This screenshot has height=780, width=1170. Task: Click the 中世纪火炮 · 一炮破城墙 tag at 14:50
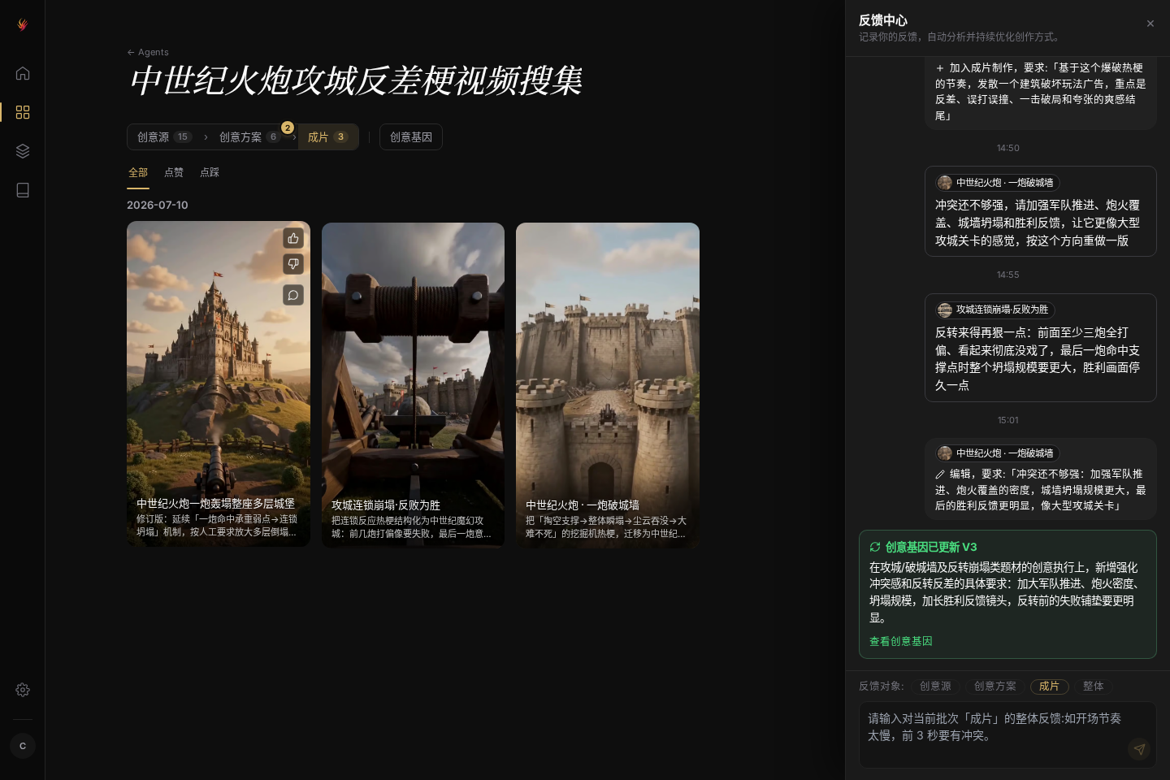coord(997,183)
